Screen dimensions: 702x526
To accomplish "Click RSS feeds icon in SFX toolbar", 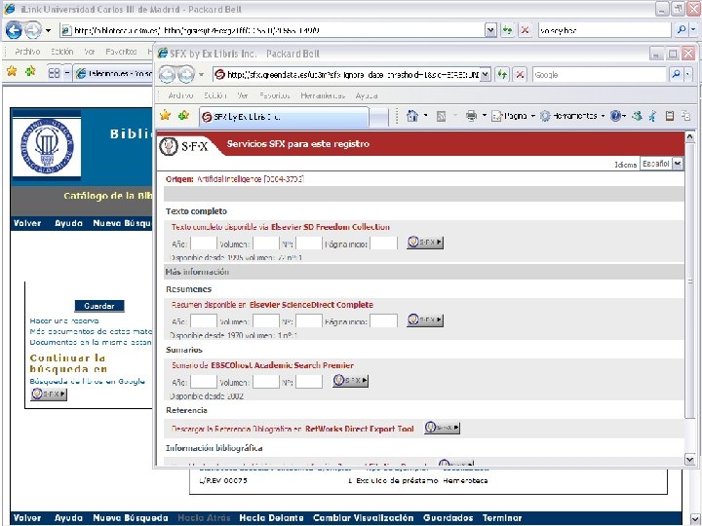I will click(441, 116).
